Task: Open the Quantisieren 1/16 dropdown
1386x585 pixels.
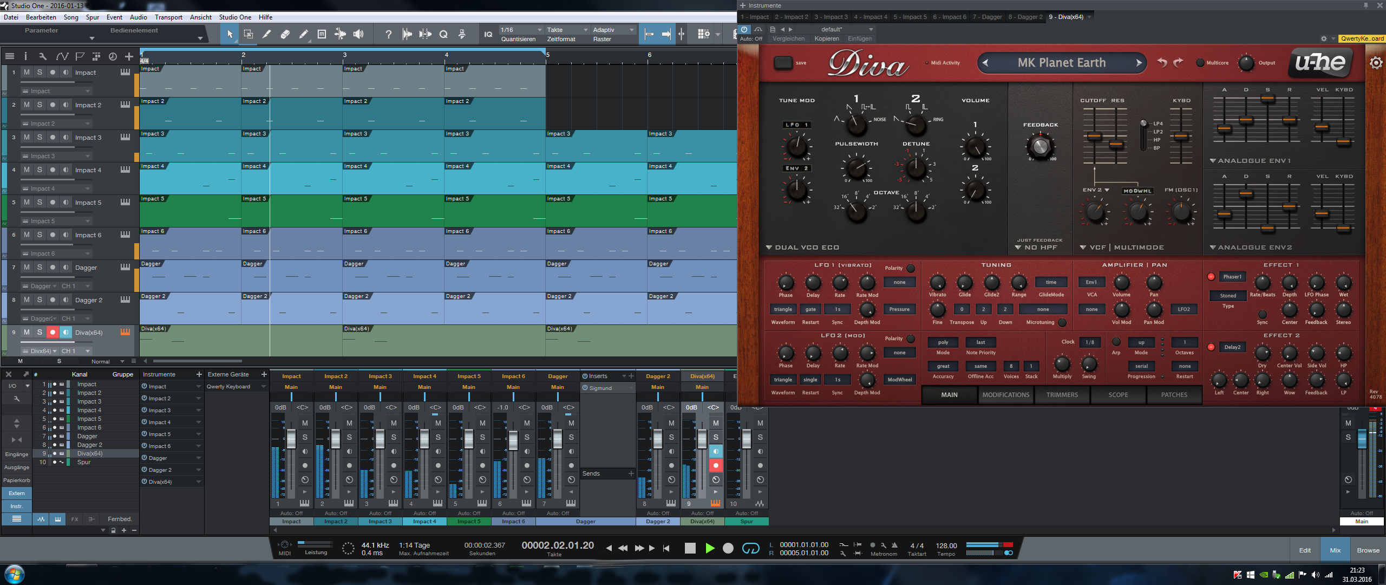Action: coord(521,30)
